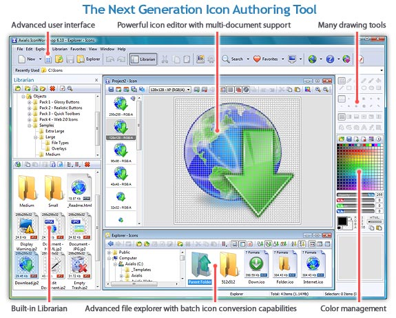Select the Extra Large folder in tree

55,131
